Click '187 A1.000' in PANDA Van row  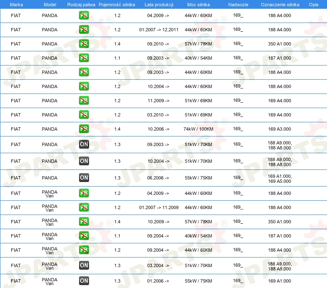tap(279, 236)
